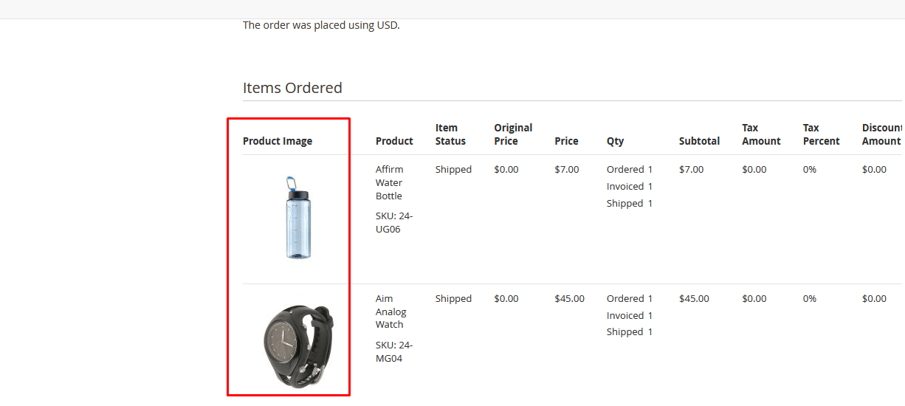
Task: Click the Tax Percent column header
Action: 822,134
